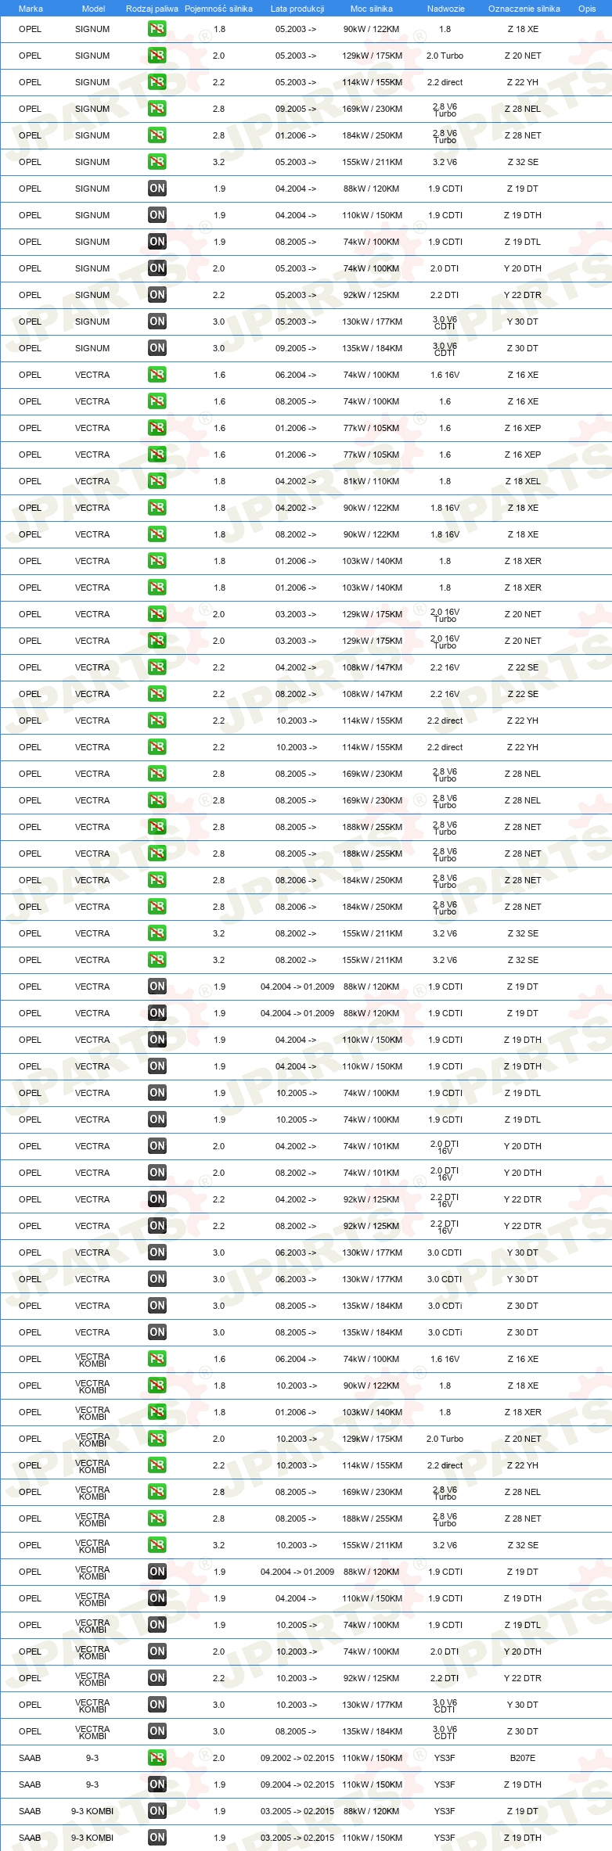Select PB icon in Vectra Kombi Z 32 SE row
The image size is (612, 1851).
[x=157, y=1545]
